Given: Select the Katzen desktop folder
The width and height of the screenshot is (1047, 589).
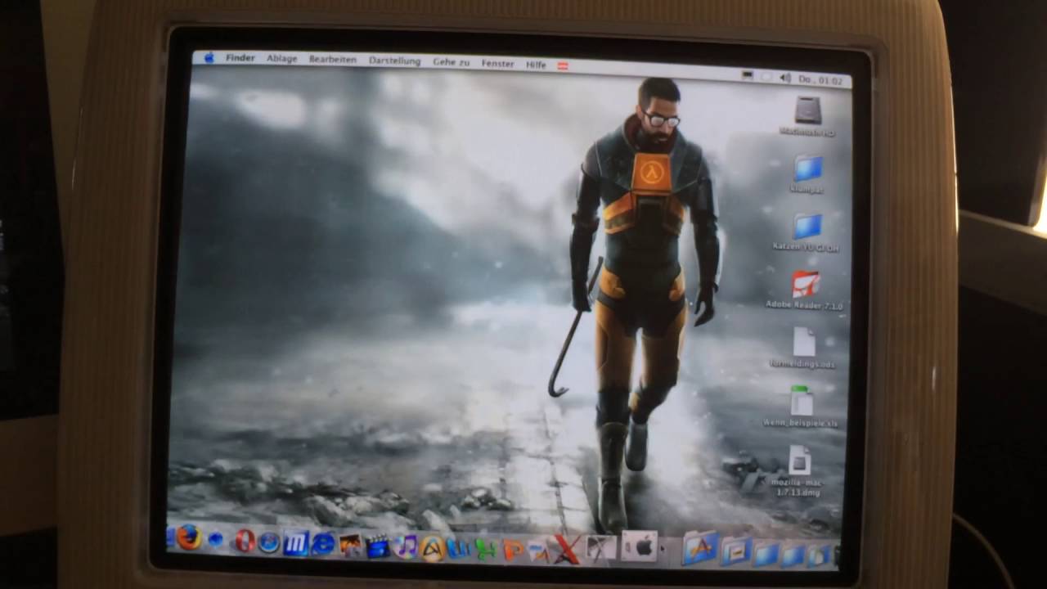Looking at the screenshot, I should click(x=807, y=227).
